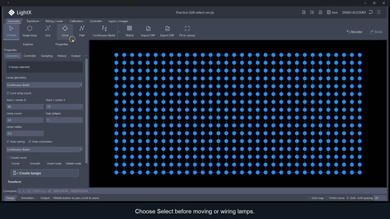The width and height of the screenshot is (390, 219).
Task: Click the Smooth node button
Action: tap(35, 164)
